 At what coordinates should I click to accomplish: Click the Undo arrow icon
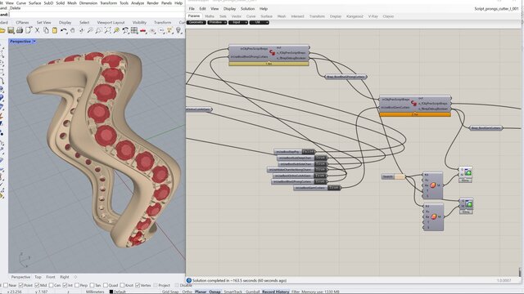click(64, 31)
